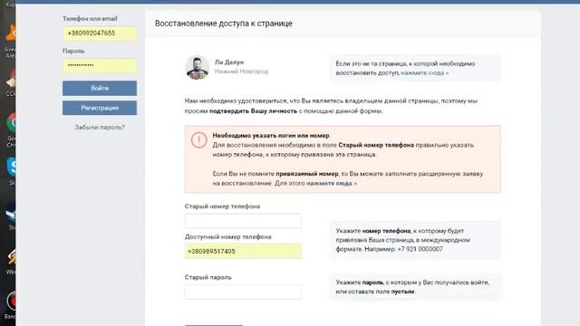Follow the Забыли пароль? link
This screenshot has width=580, height=326.
(x=100, y=127)
